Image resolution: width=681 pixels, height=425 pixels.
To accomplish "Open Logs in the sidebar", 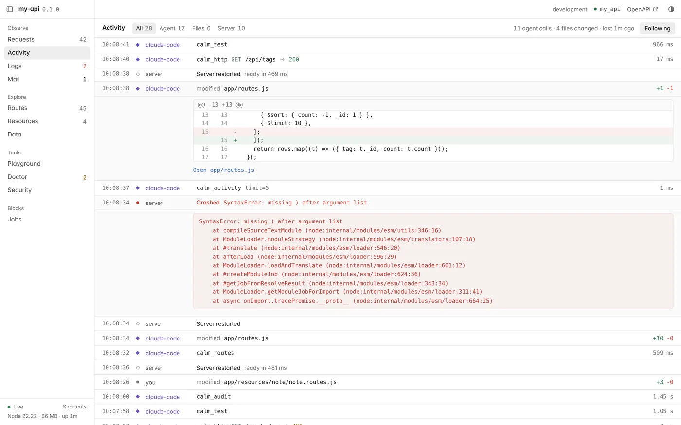I will click(47, 66).
